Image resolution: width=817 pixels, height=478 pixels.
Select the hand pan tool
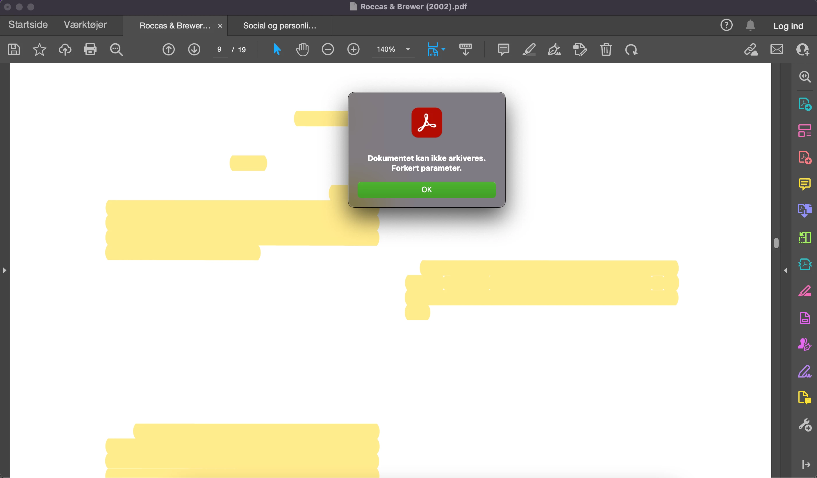(x=302, y=50)
